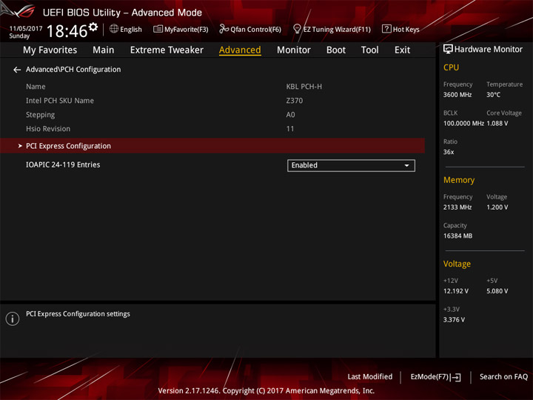Click the Qfan Control fan icon
This screenshot has width=533, height=400.
pyautogui.click(x=224, y=29)
